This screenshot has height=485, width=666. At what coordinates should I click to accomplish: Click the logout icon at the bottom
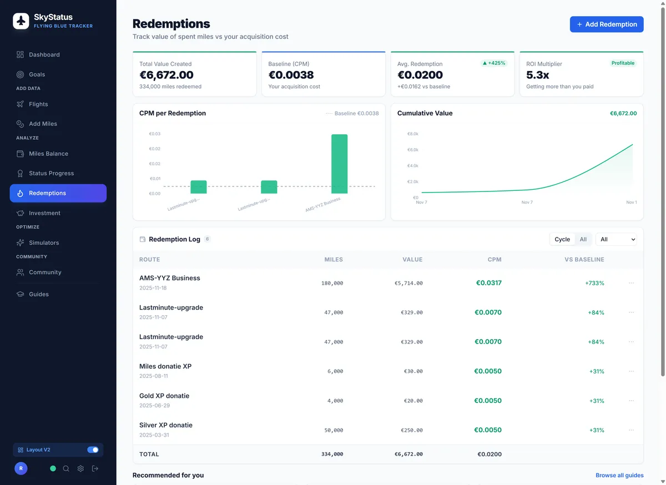tap(94, 468)
